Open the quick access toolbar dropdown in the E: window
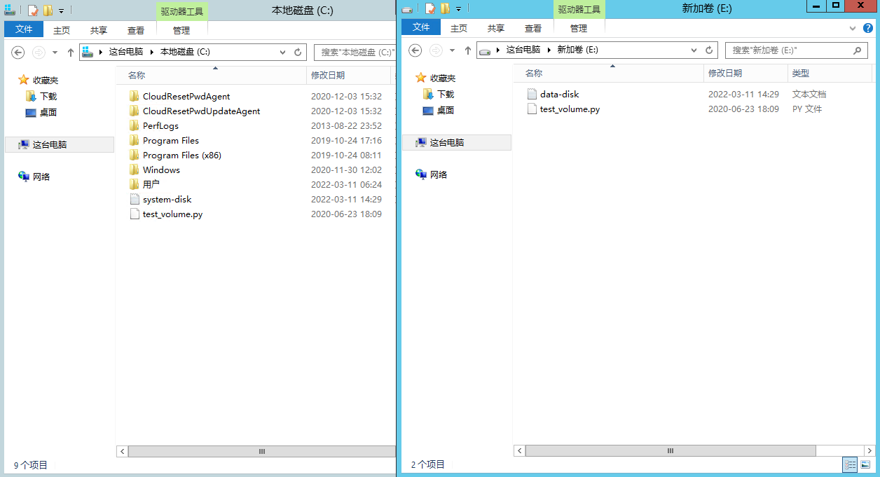This screenshot has height=477, width=880. point(459,9)
